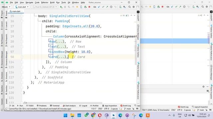
Task: Click the phone device icon after Hot Reload
Action: click(x=81, y=7)
